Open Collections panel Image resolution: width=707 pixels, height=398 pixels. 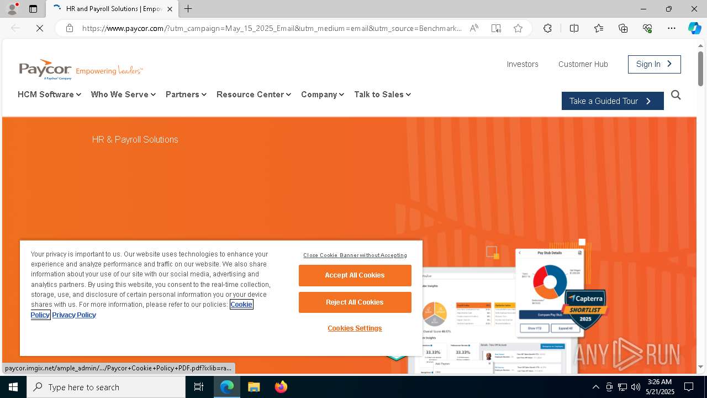pyautogui.click(x=623, y=28)
